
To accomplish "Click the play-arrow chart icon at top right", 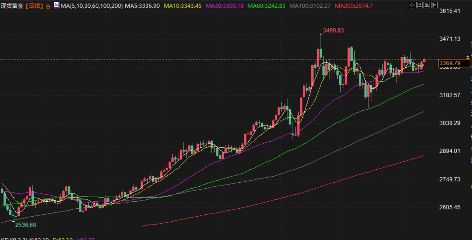I will coord(427,5).
